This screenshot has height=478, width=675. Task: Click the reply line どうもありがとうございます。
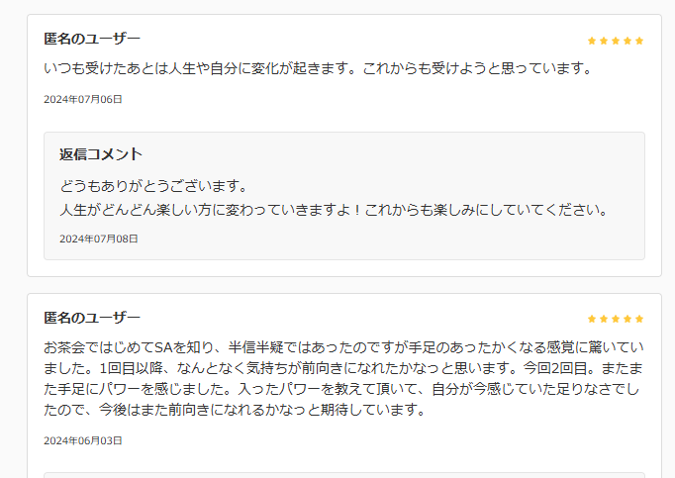point(153,186)
